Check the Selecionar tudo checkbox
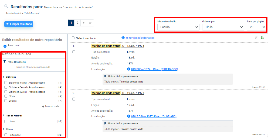Image resolution: width=268 pixels, height=138 pixels. click(73, 38)
